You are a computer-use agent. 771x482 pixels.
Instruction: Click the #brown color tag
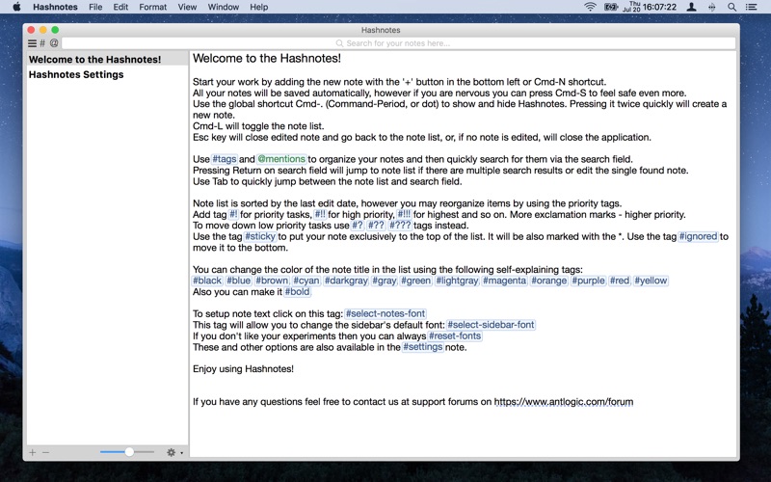coord(272,281)
